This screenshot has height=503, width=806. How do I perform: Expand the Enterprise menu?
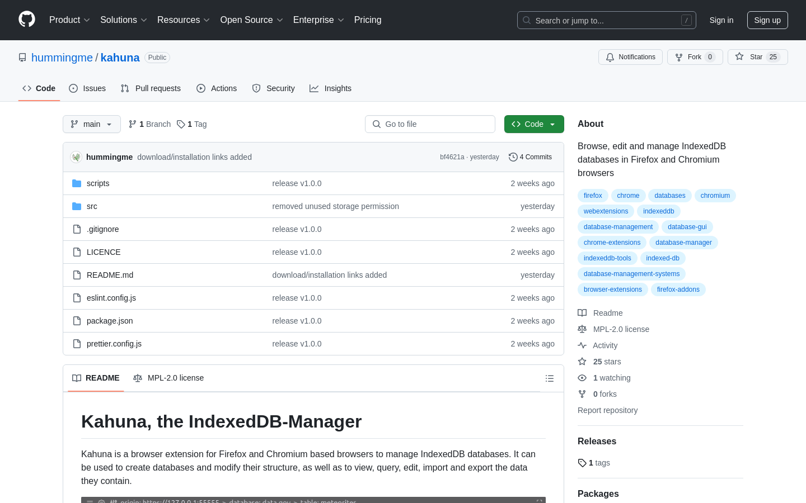click(x=318, y=20)
